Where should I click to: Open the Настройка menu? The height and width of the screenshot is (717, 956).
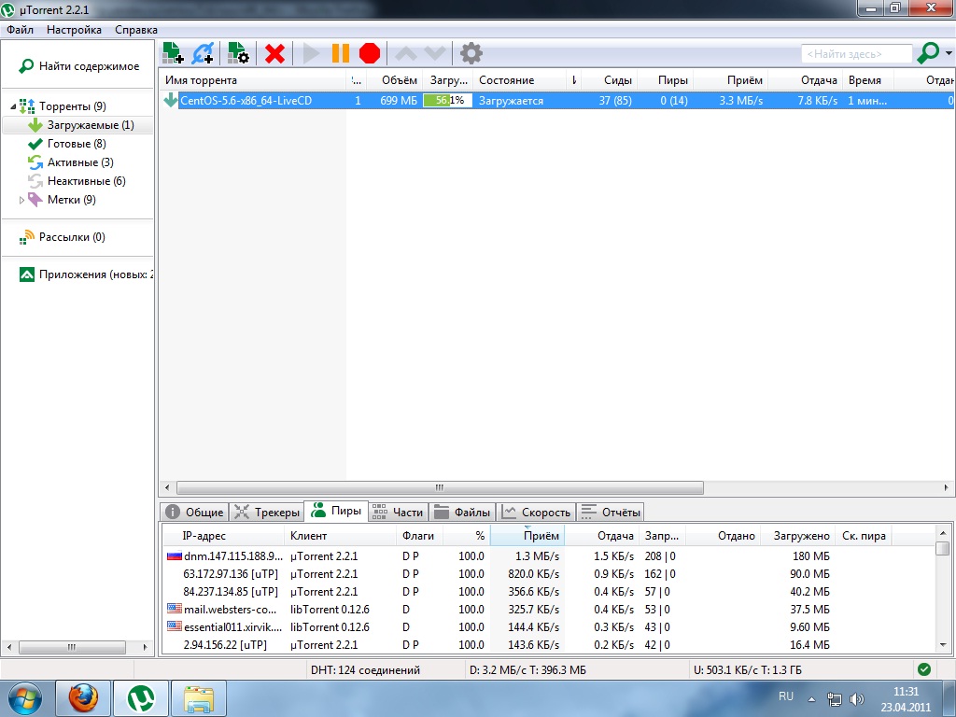point(74,30)
